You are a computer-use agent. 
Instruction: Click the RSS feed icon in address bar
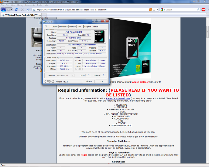click(151, 10)
